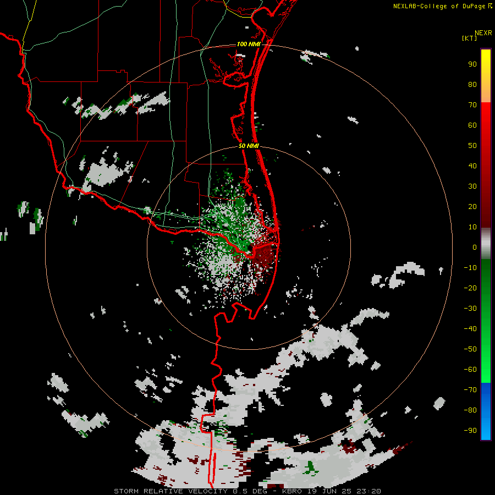
Task: Click the 10 value on the velocity scale
Action: (472, 227)
